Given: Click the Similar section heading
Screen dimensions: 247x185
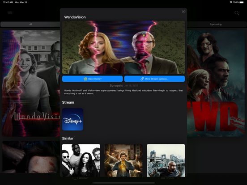Looking at the screenshot, I should [68, 139].
